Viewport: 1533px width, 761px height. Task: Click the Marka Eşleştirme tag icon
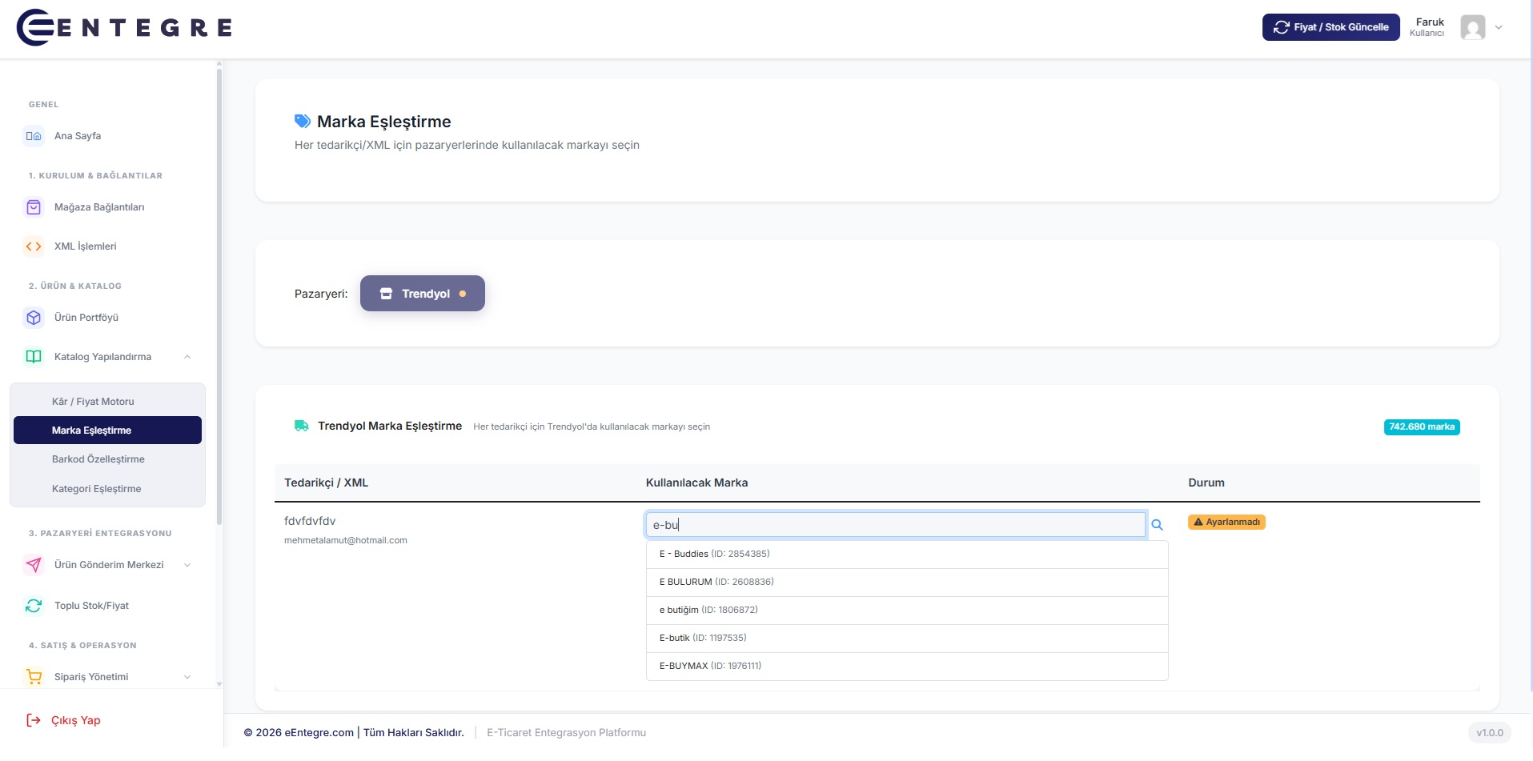point(303,122)
